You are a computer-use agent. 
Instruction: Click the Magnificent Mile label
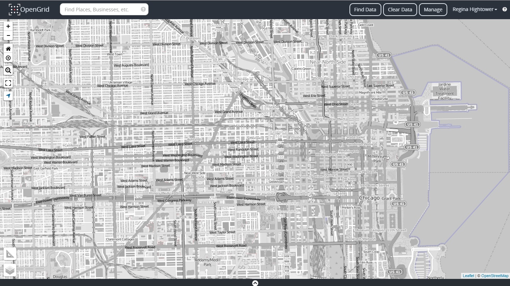click(x=370, y=93)
